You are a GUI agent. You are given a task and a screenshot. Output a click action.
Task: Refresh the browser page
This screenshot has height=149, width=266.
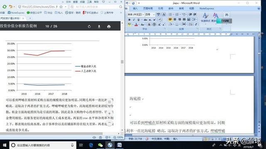[5, 7]
